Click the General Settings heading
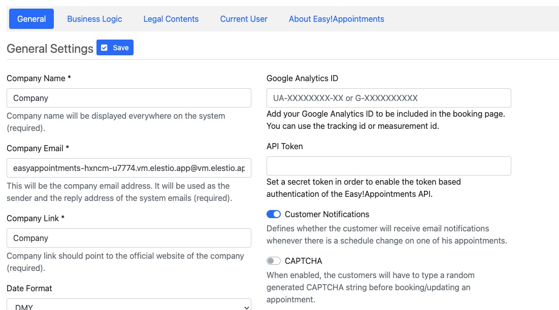This screenshot has width=559, height=310. [x=50, y=49]
